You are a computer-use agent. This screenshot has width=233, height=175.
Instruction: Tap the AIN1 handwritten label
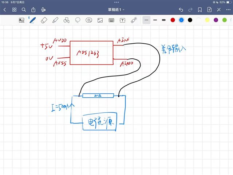(123, 40)
